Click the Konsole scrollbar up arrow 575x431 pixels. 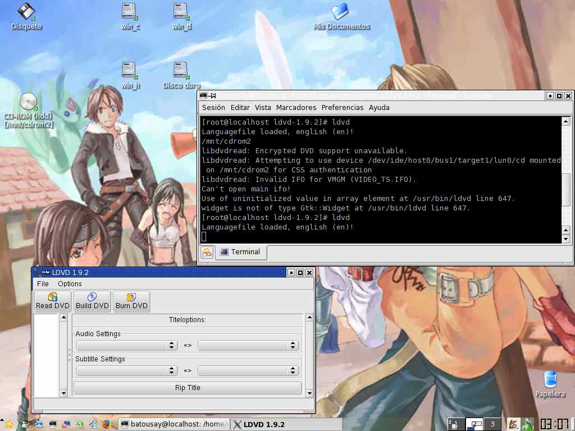click(566, 121)
